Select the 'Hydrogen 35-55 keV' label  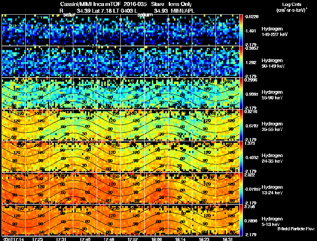(272, 127)
